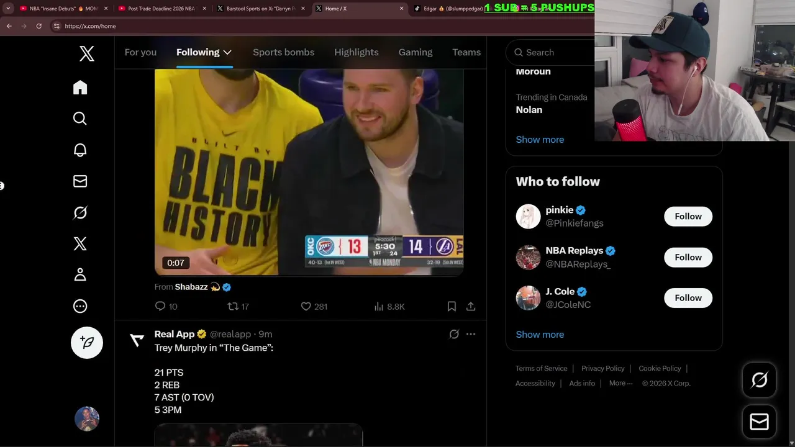Open the Terms of Service link
Image resolution: width=795 pixels, height=447 pixels.
pos(541,368)
